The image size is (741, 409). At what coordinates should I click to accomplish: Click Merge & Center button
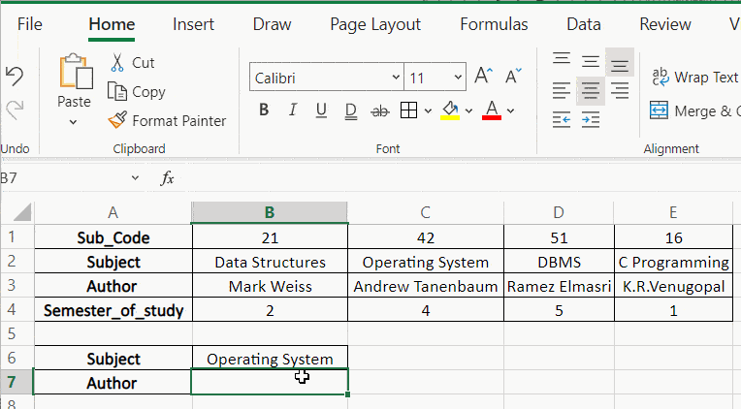(694, 111)
